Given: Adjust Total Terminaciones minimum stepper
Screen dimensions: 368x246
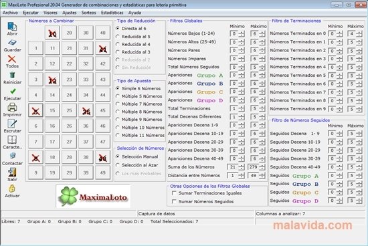Looking at the screenshot, I should pos(242,109).
